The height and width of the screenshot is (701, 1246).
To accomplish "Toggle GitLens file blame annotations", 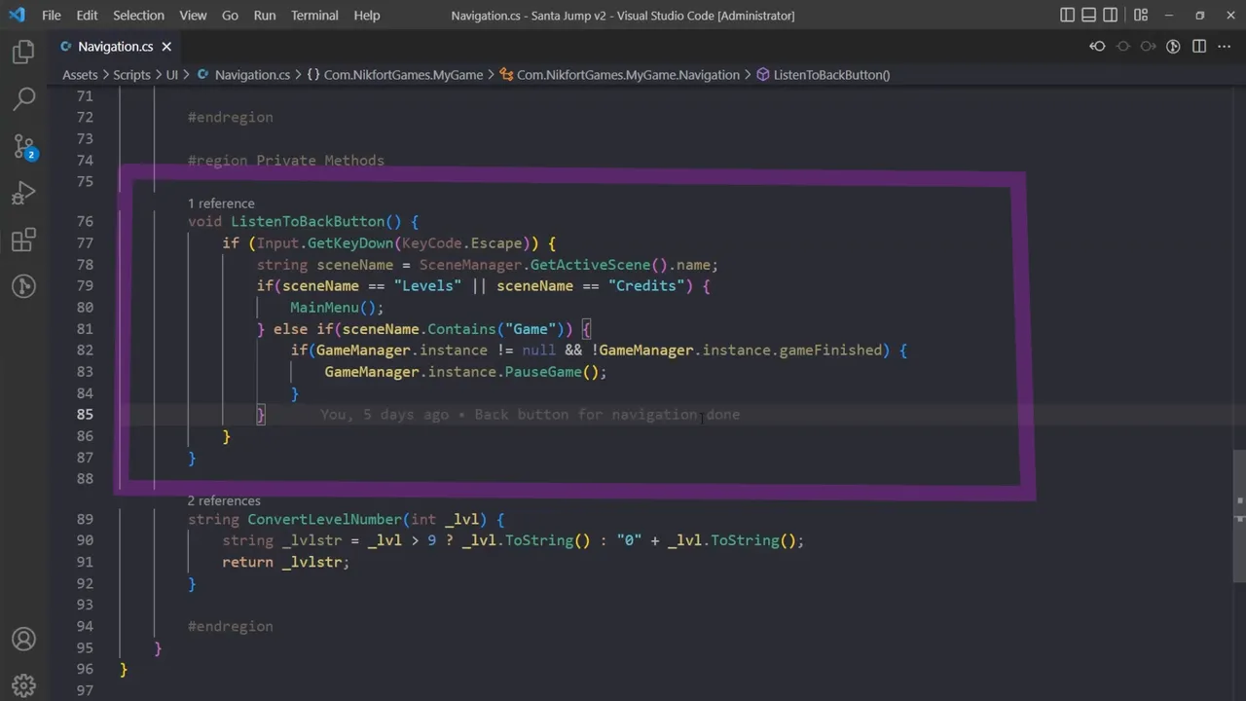I will [1173, 46].
